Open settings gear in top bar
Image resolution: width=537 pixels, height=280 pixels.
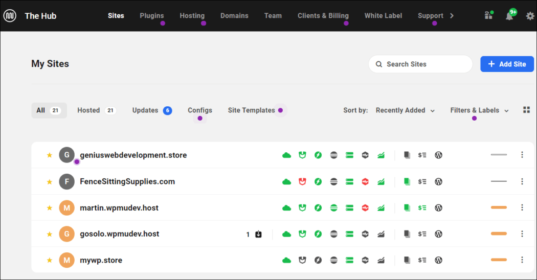[530, 16]
